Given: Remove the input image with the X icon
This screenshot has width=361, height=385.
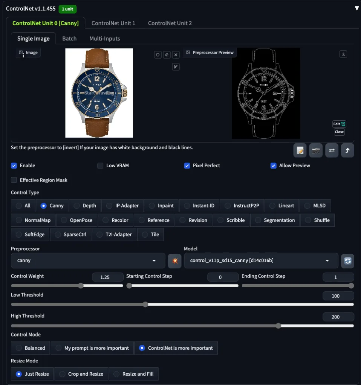Looking at the screenshot, I should tap(176, 55).
